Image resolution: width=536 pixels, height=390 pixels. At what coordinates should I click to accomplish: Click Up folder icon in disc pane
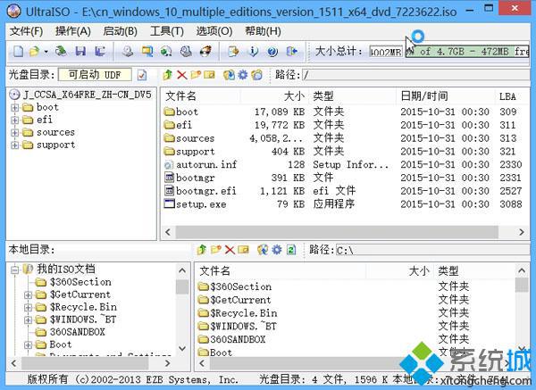[168, 74]
